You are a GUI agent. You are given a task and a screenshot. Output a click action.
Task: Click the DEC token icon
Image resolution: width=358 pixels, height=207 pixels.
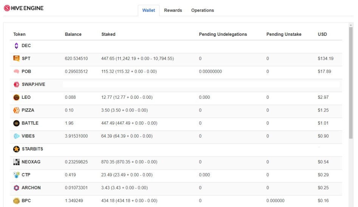click(16, 46)
